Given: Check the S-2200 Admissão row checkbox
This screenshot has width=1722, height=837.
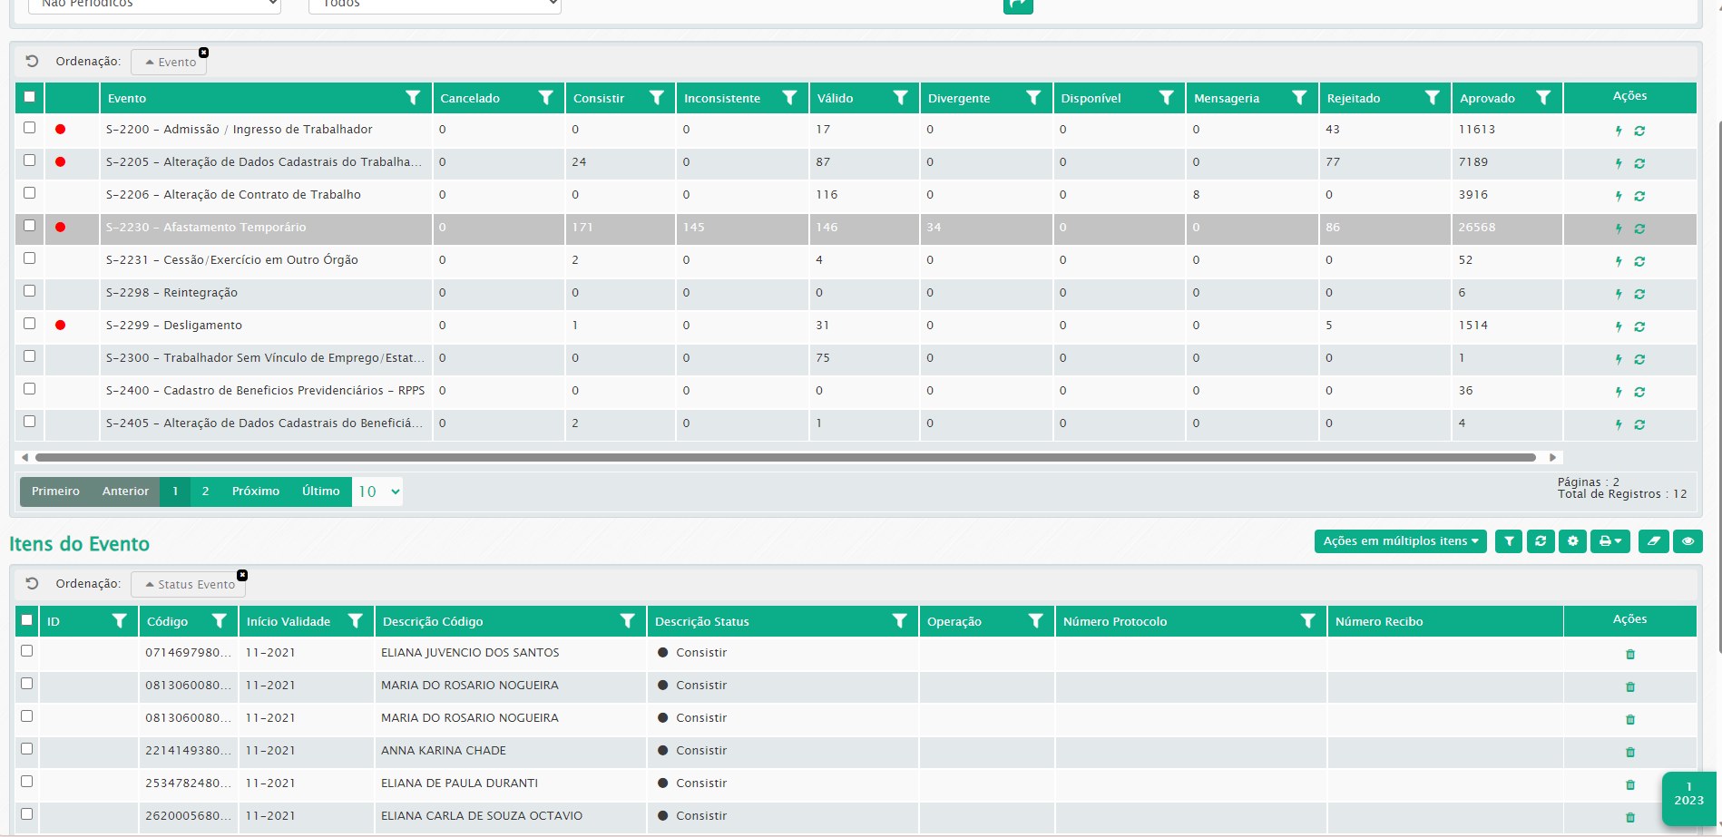Looking at the screenshot, I should (x=29, y=128).
